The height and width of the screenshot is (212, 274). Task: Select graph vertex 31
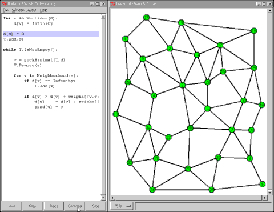251,130
